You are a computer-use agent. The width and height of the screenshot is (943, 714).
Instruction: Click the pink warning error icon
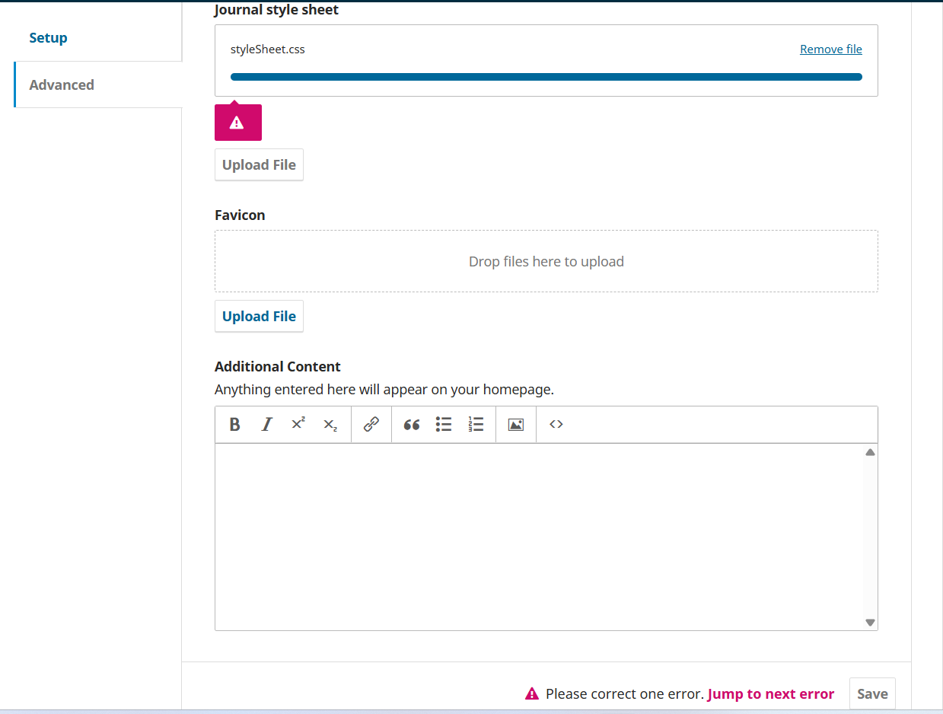[x=237, y=123]
